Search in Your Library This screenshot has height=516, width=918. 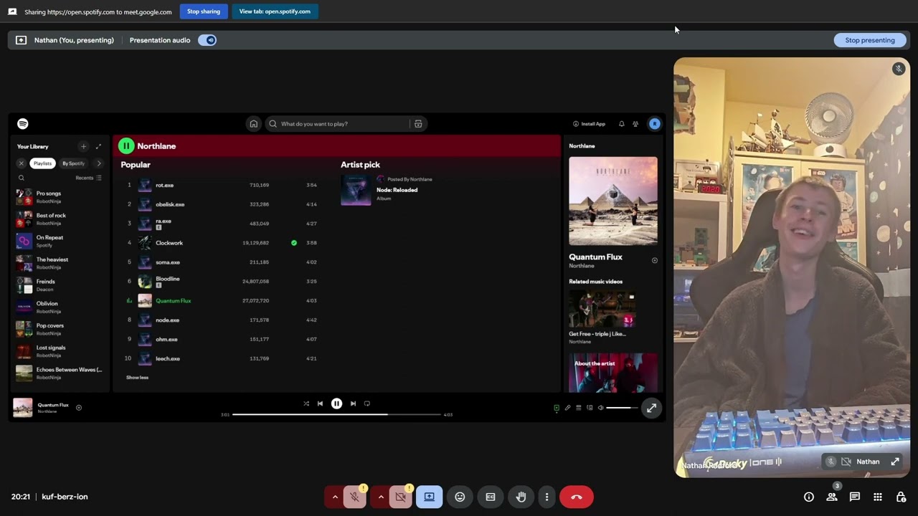[x=22, y=178]
